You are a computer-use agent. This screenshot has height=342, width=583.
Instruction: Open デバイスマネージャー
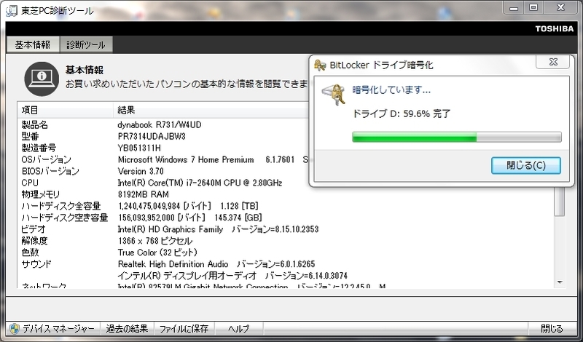[53, 329]
